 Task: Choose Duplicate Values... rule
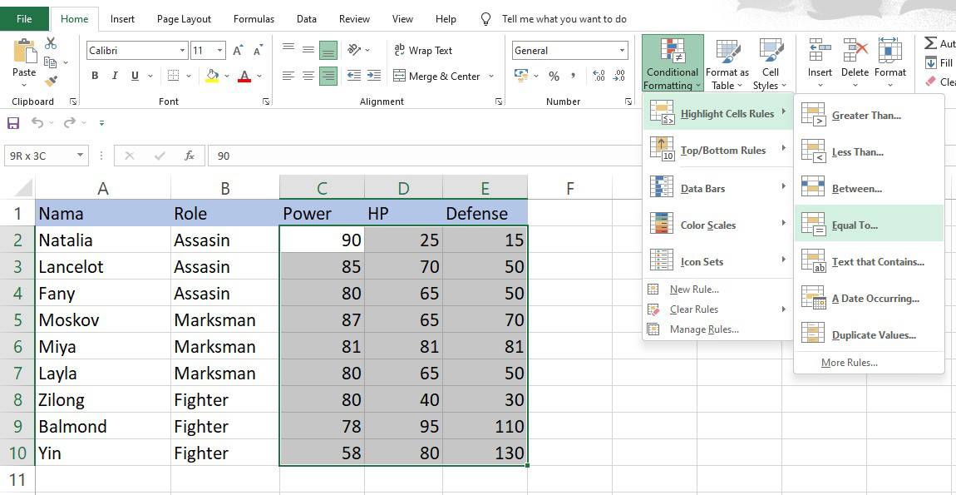point(869,335)
